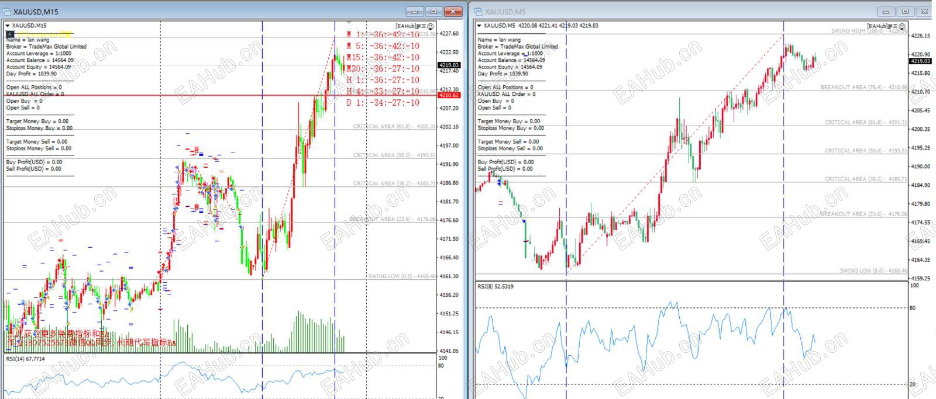Click the red 4210.62 price label
Image resolution: width=936 pixels, height=399 pixels.
[449, 95]
